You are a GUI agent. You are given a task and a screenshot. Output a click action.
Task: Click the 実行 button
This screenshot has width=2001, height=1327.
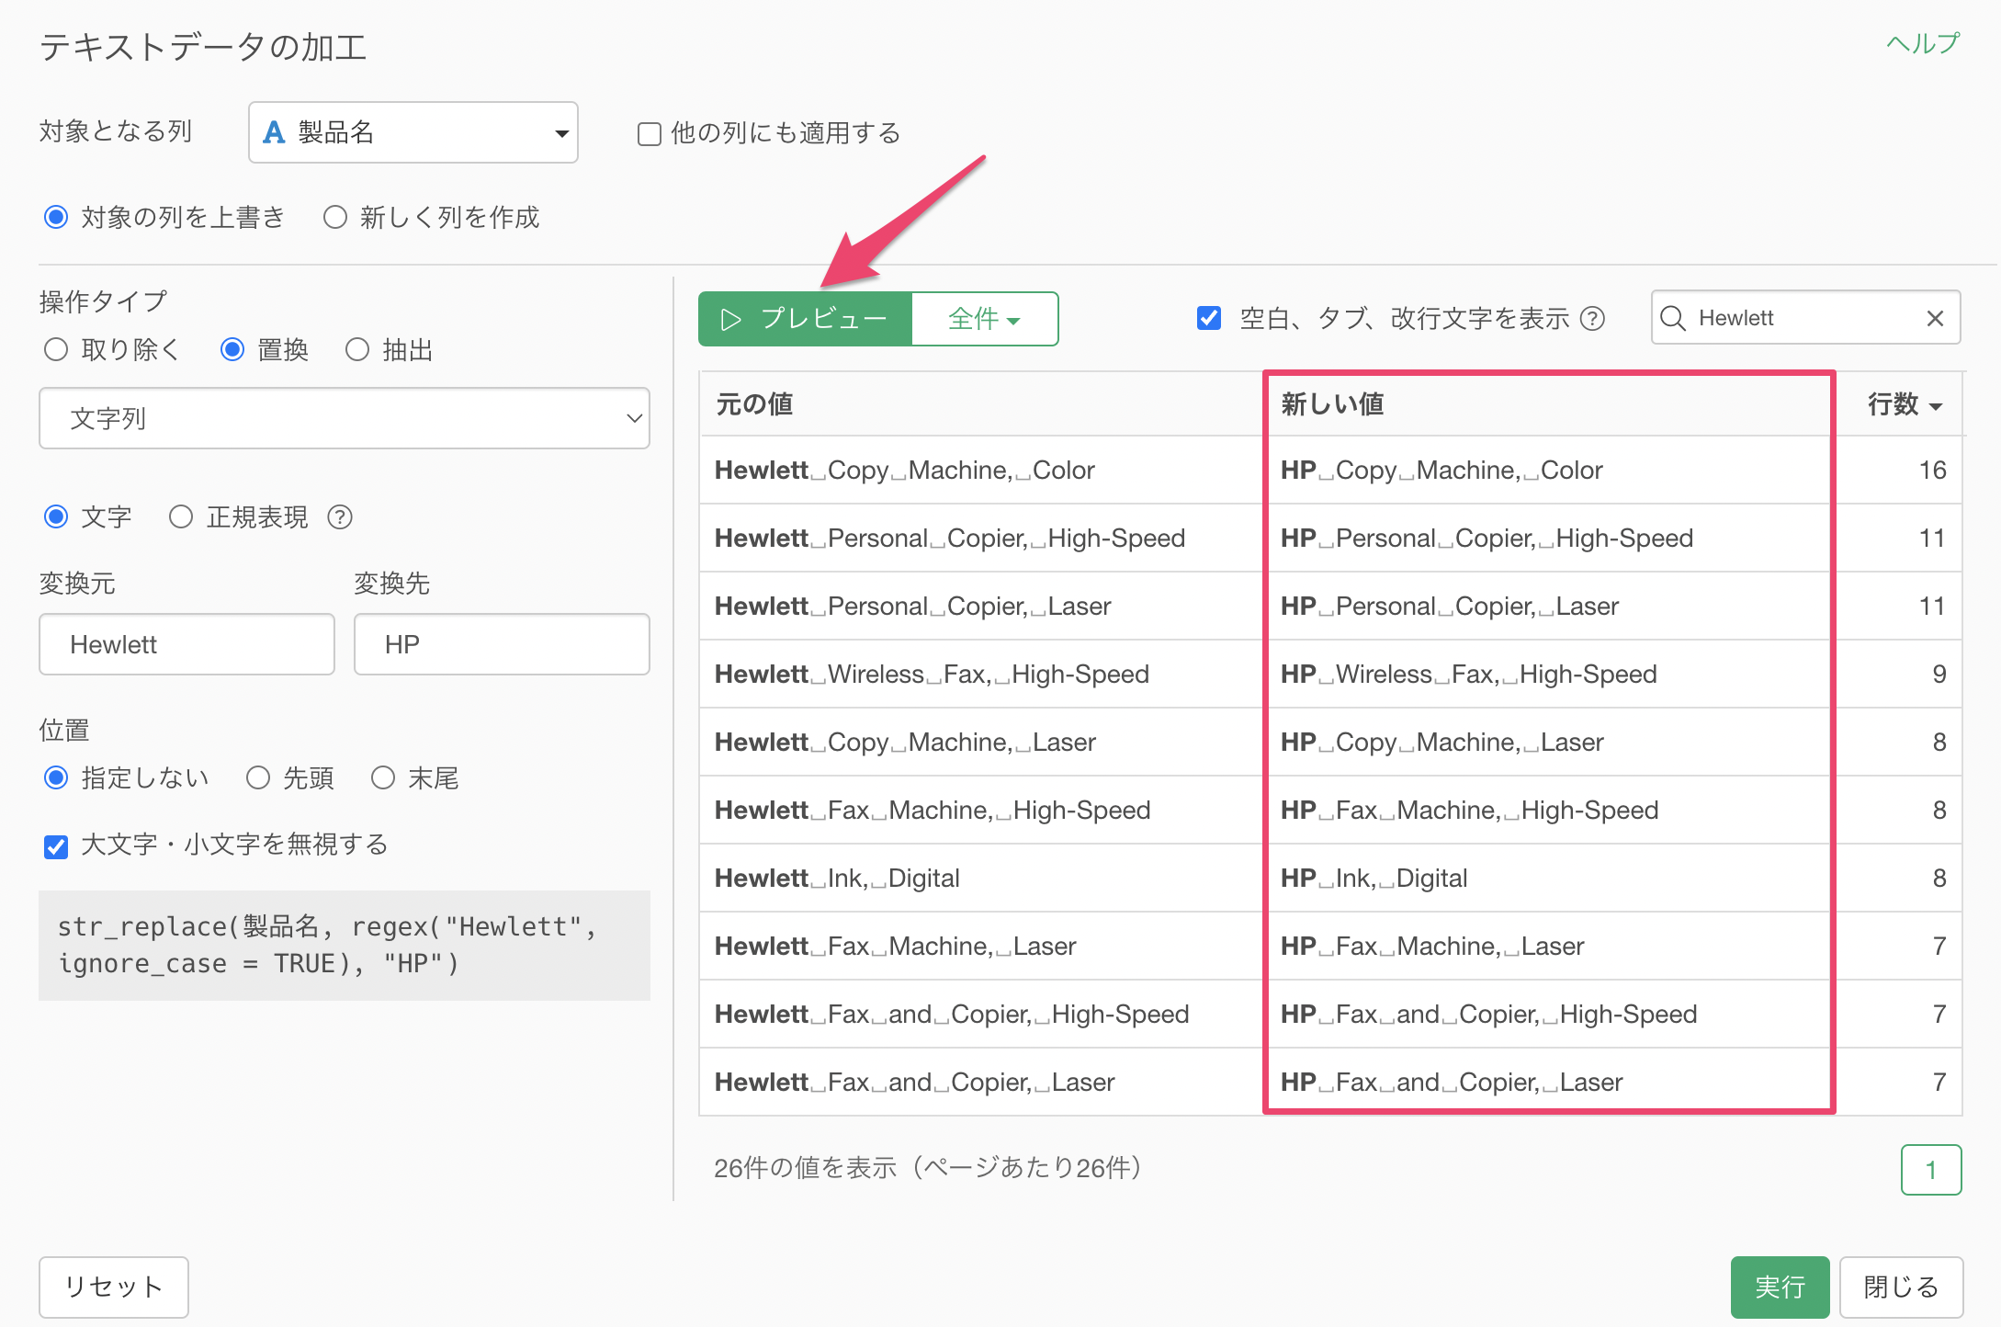coord(1780,1287)
